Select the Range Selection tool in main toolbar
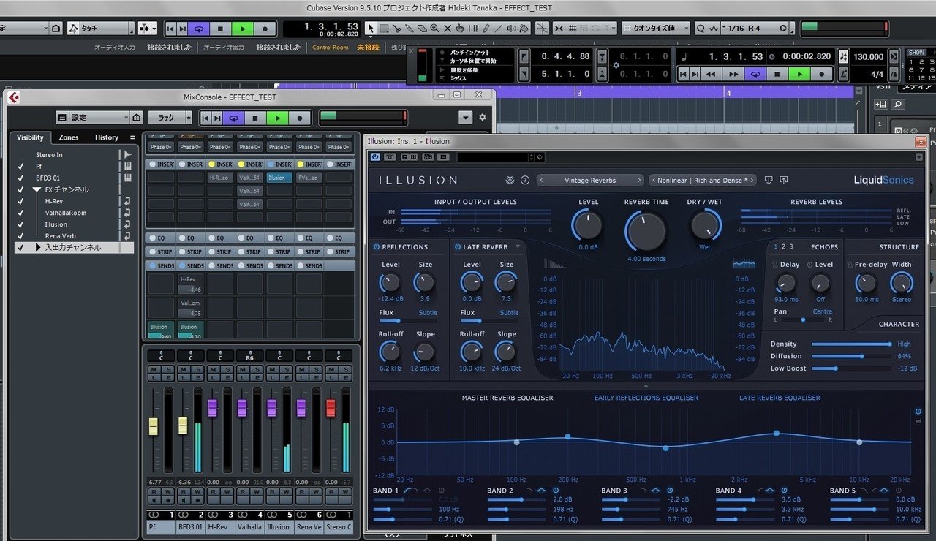The width and height of the screenshot is (936, 541). point(382,29)
